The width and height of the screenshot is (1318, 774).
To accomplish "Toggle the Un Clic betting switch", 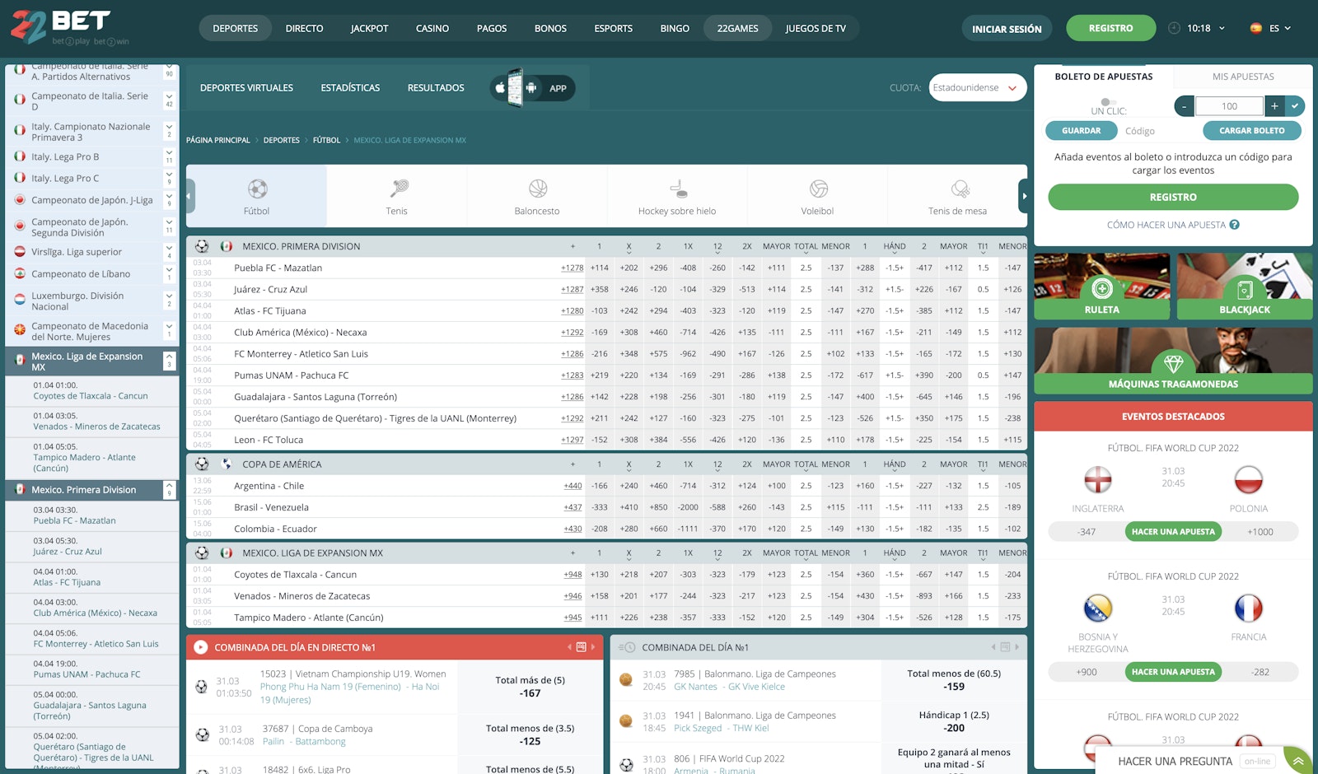I will pyautogui.click(x=1107, y=102).
